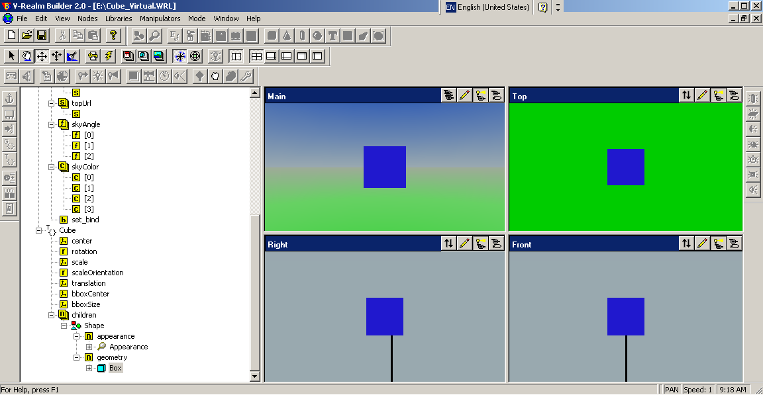Viewport: 763px width, 395px height.
Task: Click the up-down arrows icon in Top view
Action: click(x=686, y=96)
